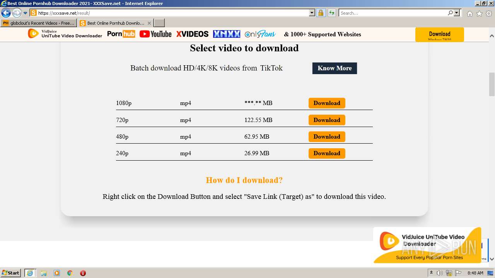495x278 pixels.
Task: Click the network tray icon
Action: pos(449,273)
